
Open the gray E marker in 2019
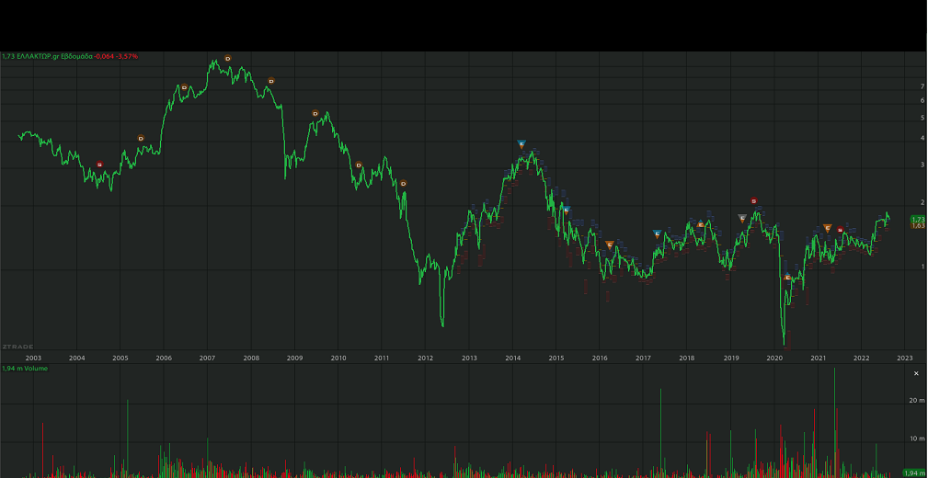tap(742, 218)
